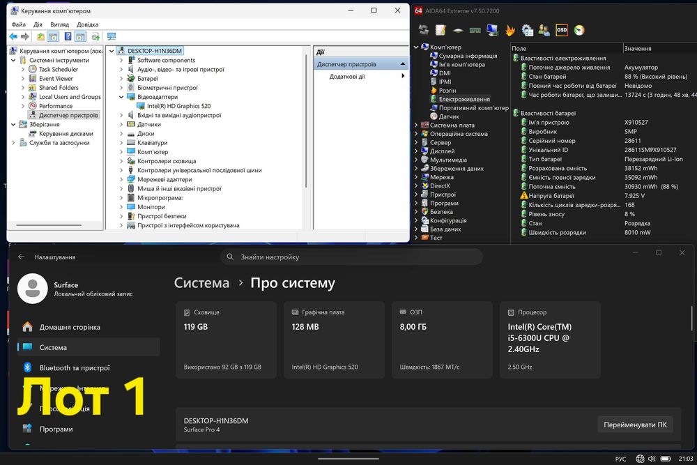Select Домашня сторінка in Settings sidebar

[89, 327]
